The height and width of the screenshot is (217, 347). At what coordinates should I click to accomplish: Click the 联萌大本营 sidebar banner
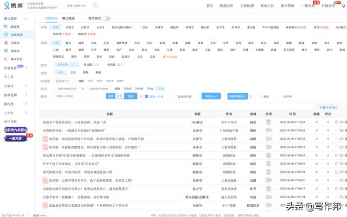(16, 130)
